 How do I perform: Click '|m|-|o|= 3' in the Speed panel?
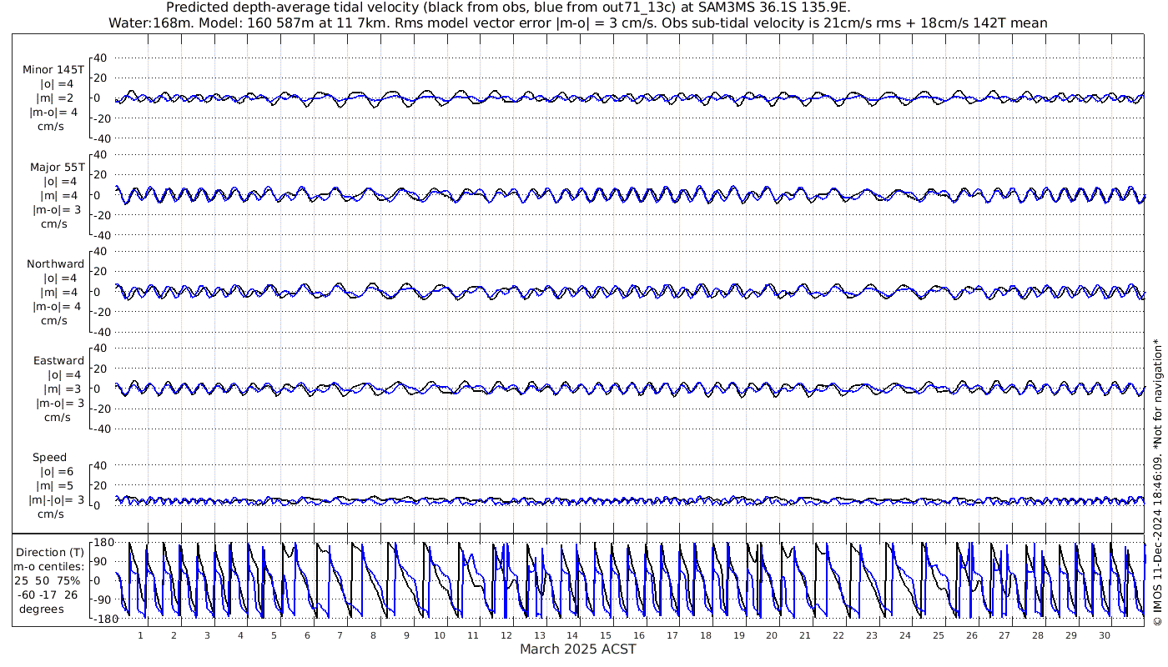[57, 499]
